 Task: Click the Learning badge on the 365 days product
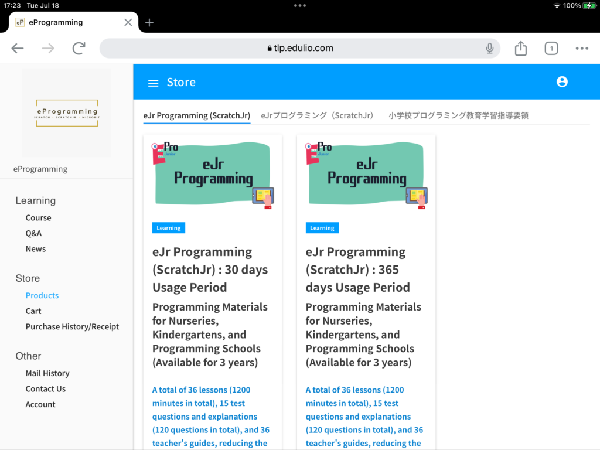[322, 227]
